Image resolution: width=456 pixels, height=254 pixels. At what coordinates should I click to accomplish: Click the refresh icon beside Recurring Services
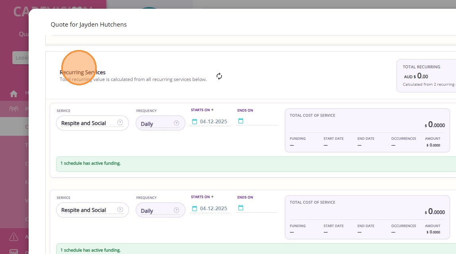[219, 76]
